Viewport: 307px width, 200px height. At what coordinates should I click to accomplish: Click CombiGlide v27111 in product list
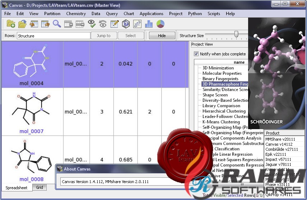(x=282, y=149)
